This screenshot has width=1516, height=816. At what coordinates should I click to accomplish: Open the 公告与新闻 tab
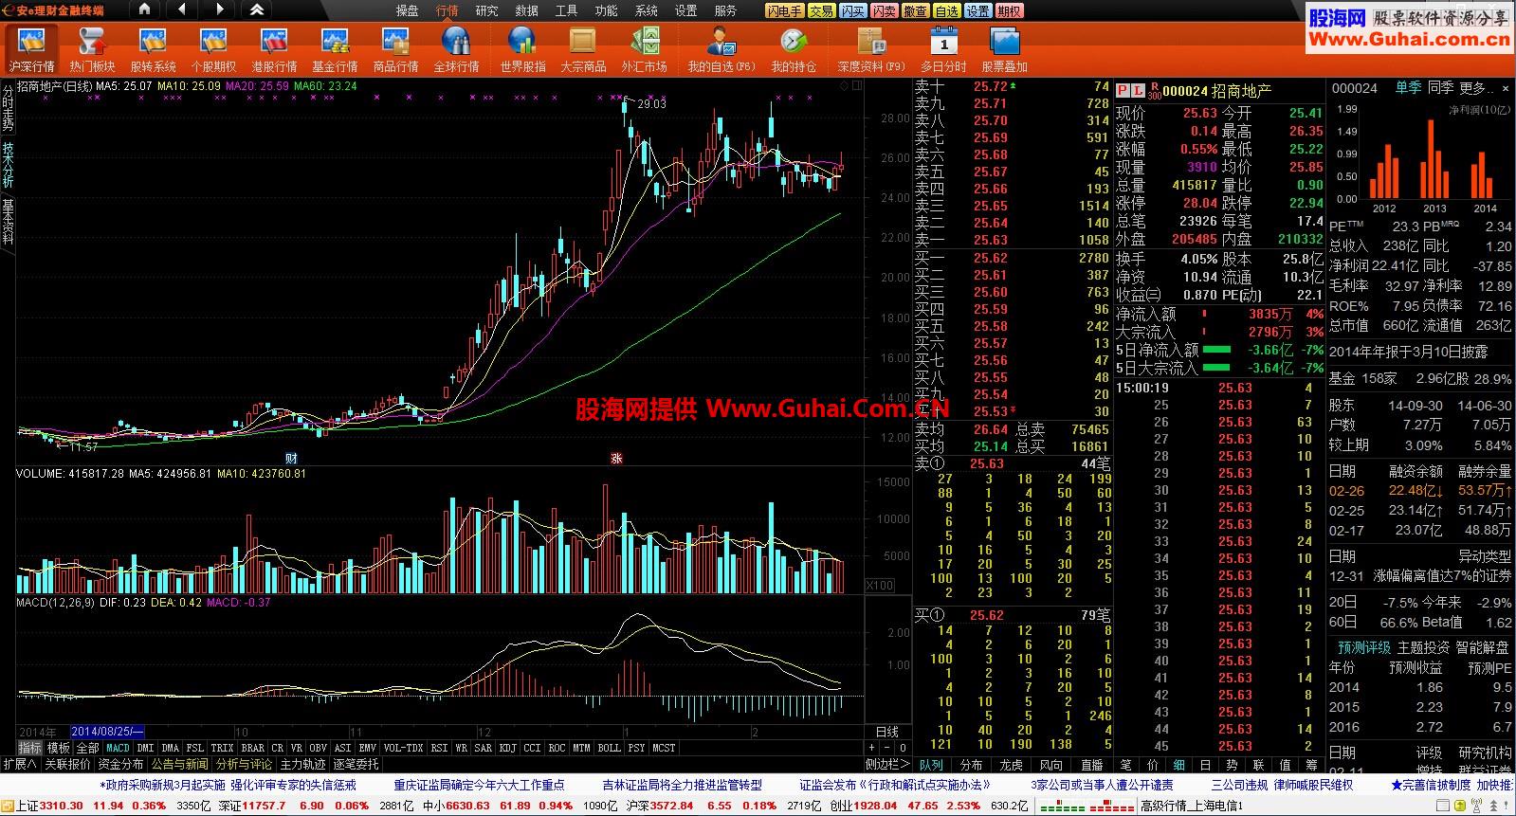click(x=179, y=764)
